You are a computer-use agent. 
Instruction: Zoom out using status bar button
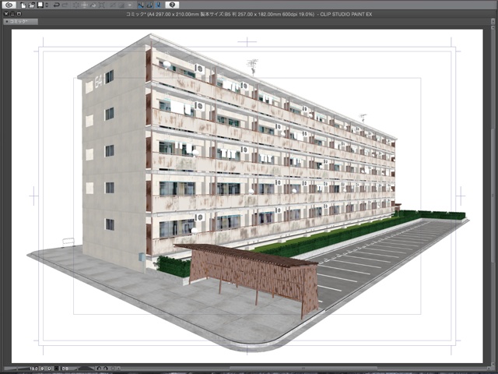click(x=43, y=369)
